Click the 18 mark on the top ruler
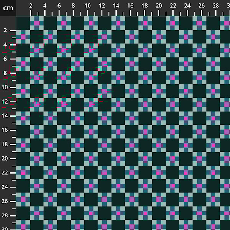Screen dimensions: 230x230 coord(145,6)
